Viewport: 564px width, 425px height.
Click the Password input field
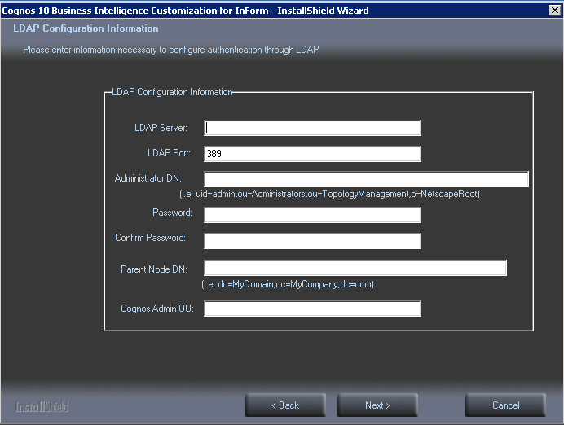point(312,215)
